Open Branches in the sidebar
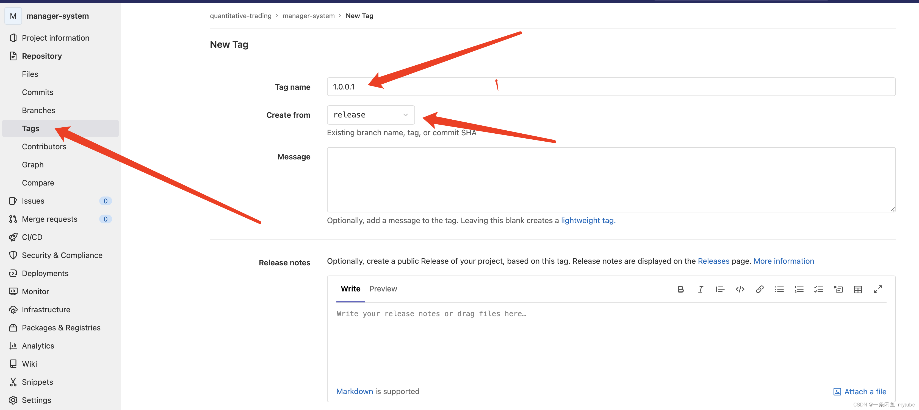The width and height of the screenshot is (919, 410). pos(38,110)
